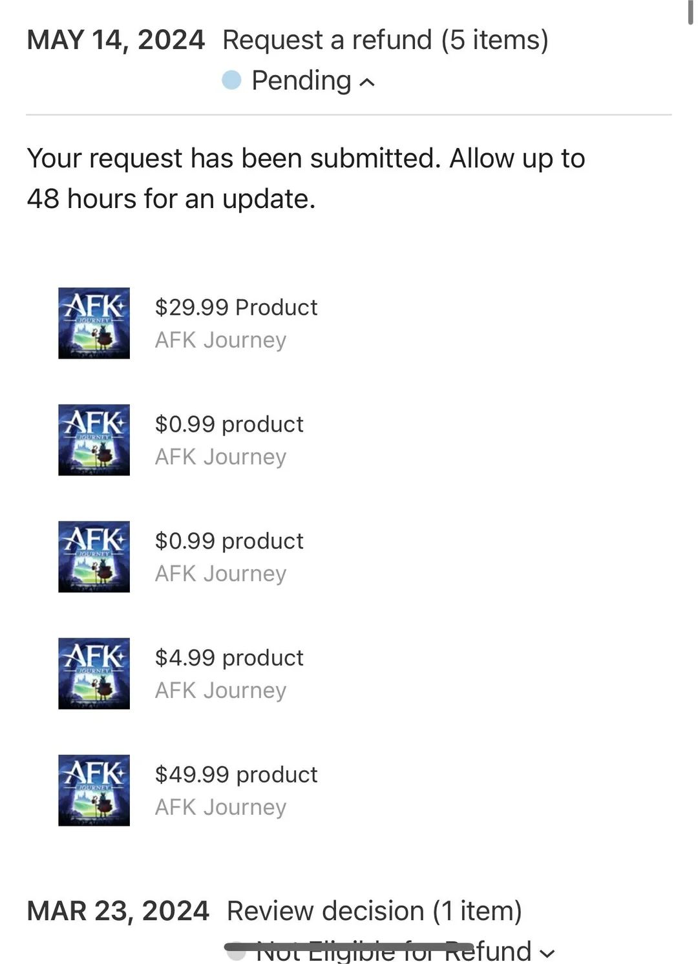698x964 pixels.
Task: Tap the AFK Journey icon beside $4.99 product
Action: click(x=94, y=673)
